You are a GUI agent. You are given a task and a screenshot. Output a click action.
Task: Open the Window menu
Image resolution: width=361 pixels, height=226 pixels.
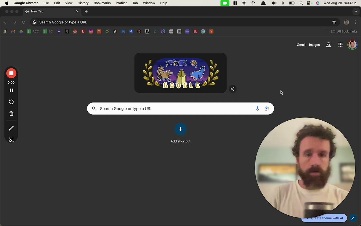click(149, 3)
